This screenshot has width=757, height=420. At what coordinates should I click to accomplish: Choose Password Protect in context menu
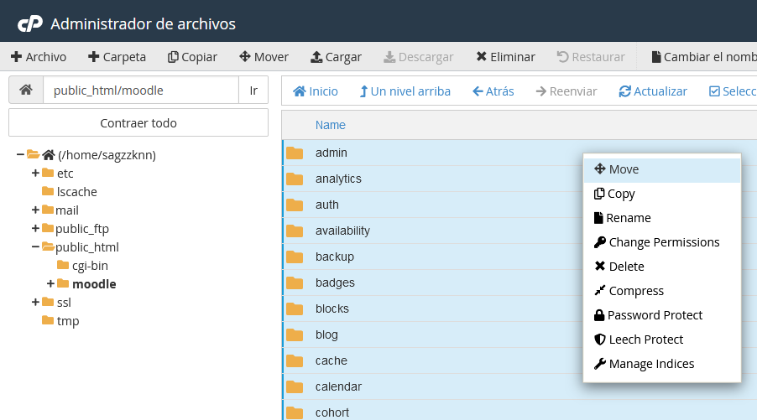point(662,315)
